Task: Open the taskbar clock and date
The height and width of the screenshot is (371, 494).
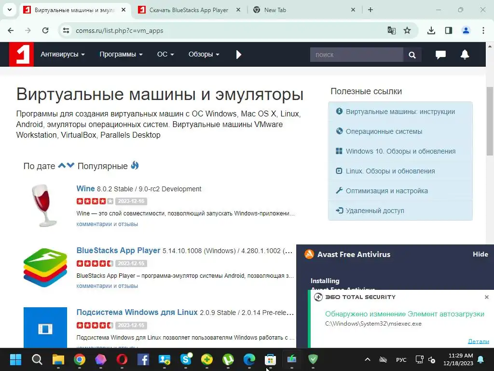Action: pos(458,359)
